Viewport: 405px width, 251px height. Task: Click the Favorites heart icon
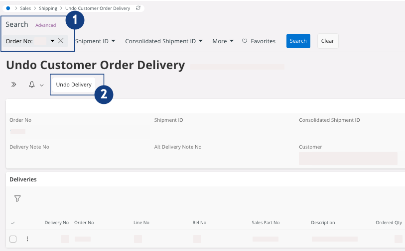pyautogui.click(x=245, y=41)
